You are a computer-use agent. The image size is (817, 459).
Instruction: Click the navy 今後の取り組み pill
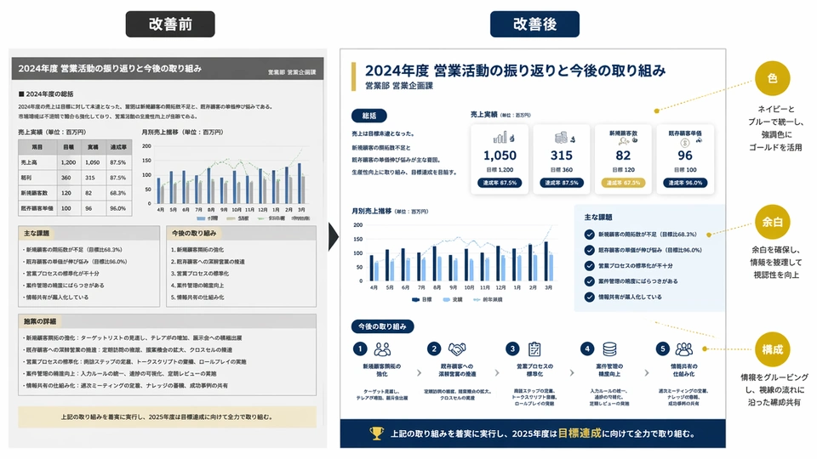tap(382, 326)
